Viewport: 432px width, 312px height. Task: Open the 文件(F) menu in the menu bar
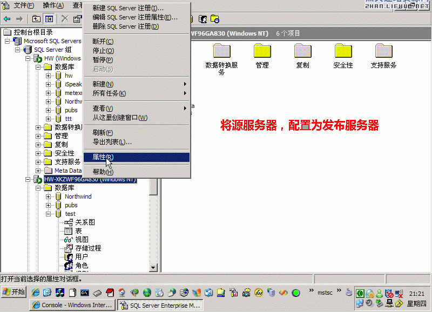pyautogui.click(x=24, y=5)
